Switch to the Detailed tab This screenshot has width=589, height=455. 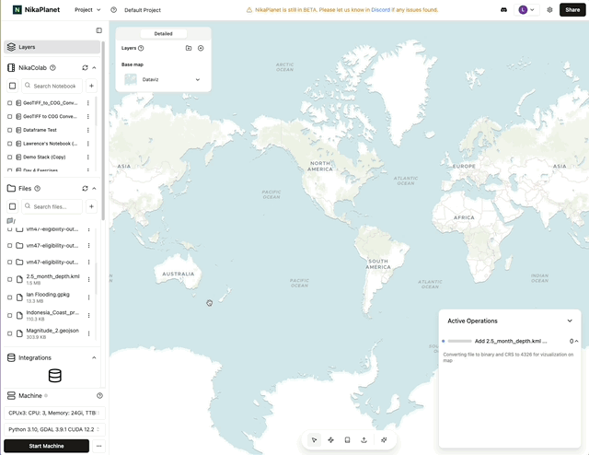164,33
